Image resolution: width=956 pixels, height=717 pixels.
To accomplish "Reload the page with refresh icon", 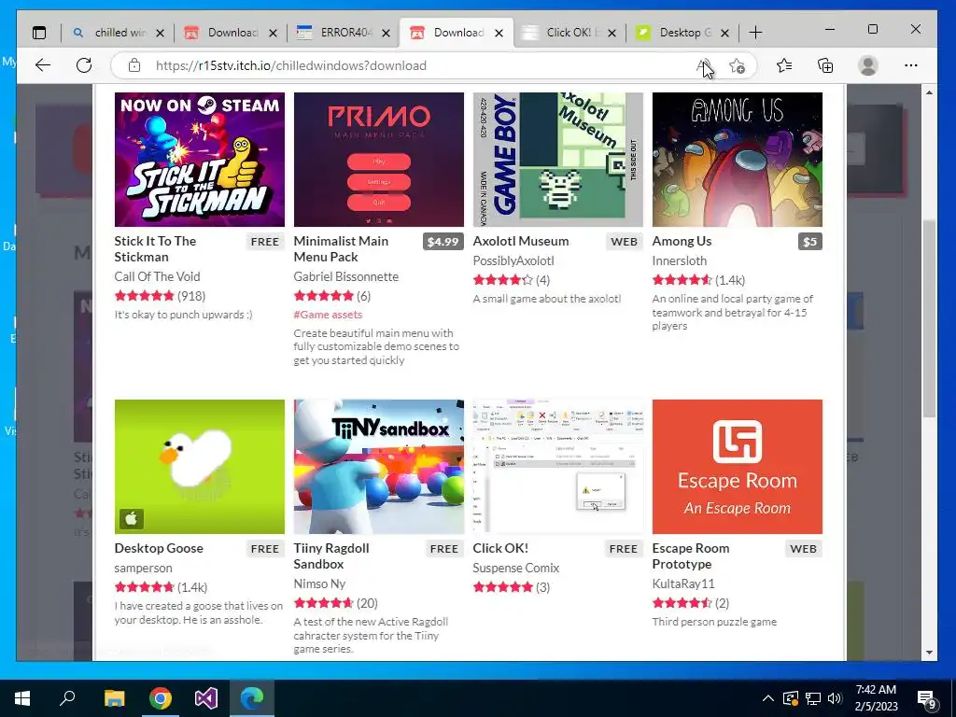I will point(84,65).
